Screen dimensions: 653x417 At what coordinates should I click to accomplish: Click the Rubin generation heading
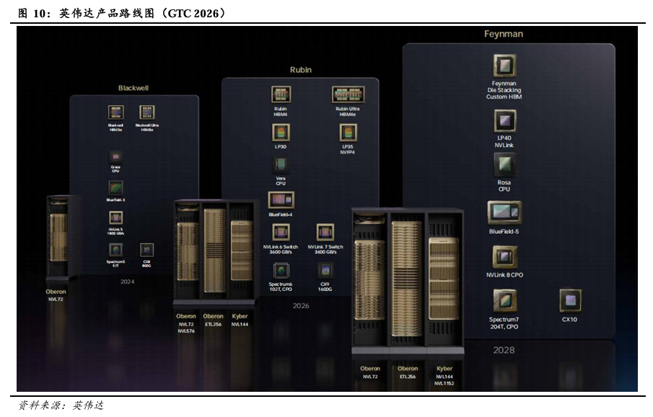coord(301,70)
